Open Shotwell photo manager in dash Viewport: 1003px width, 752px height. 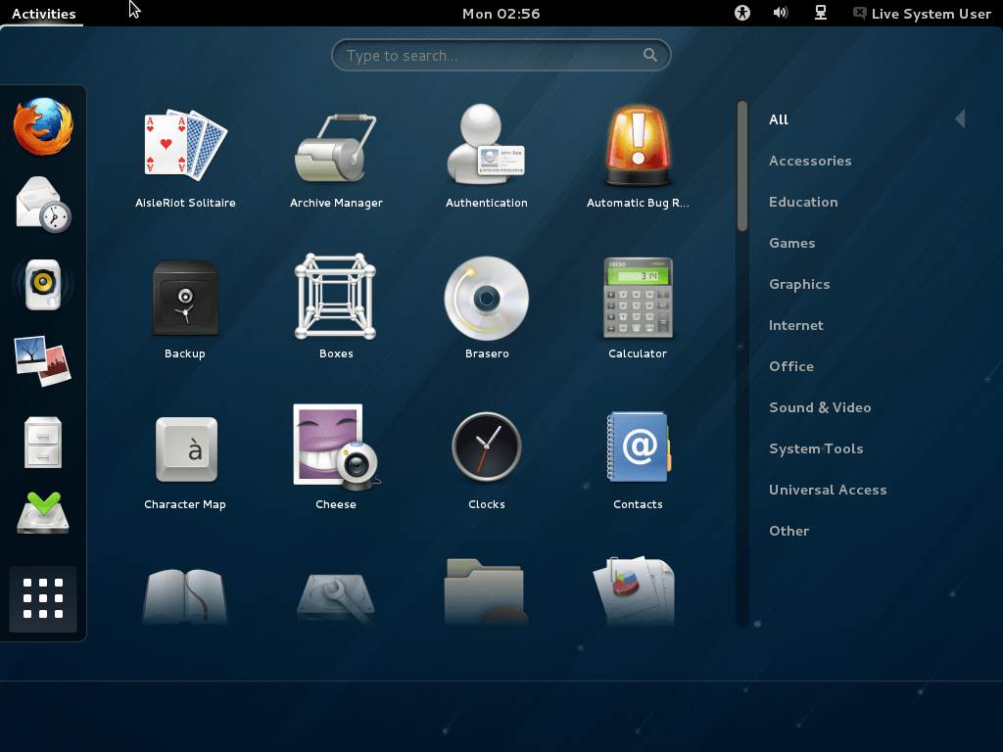point(43,361)
